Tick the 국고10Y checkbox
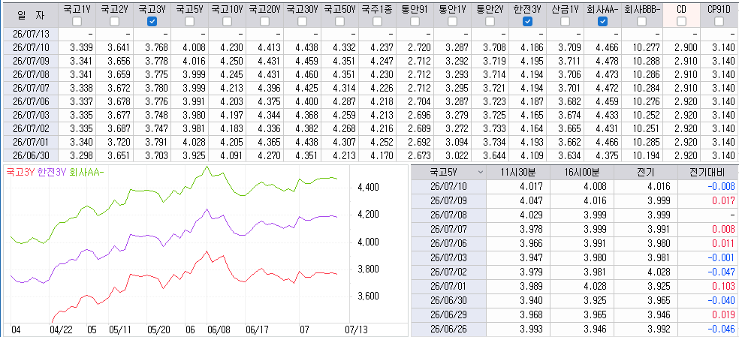Viewport: 739px width, 337px height. click(227, 21)
